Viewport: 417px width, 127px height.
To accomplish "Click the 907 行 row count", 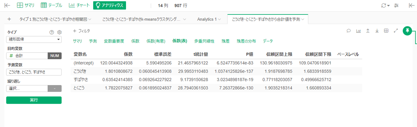I will point(180,5).
